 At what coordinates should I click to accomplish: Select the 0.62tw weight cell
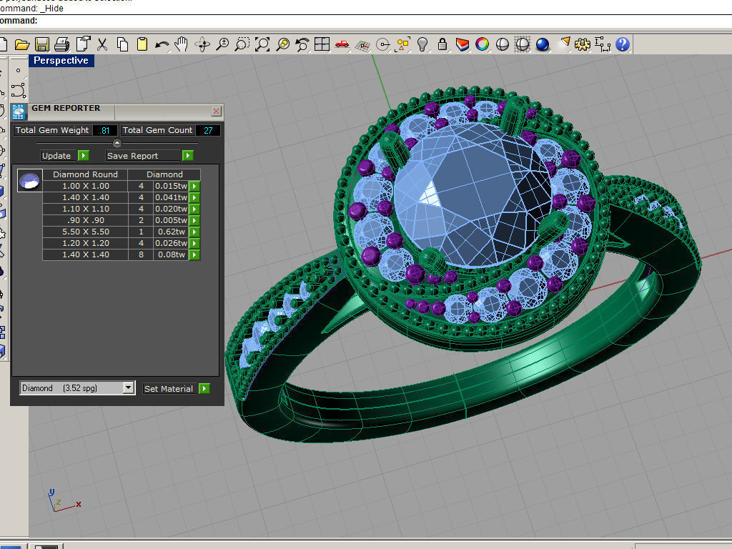172,232
